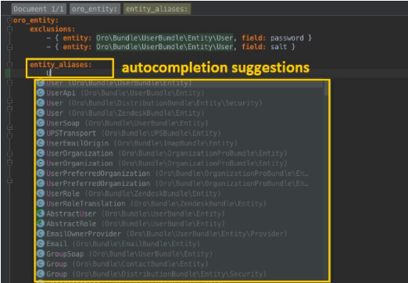408x283 pixels.
Task: Click the autocompletion popup scrollbar thumb
Action: coord(326,88)
